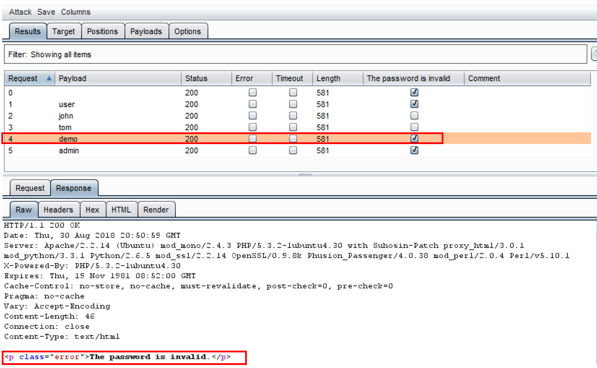The image size is (597, 368).
Task: Toggle the Error checkbox in the tom row
Action: (253, 127)
